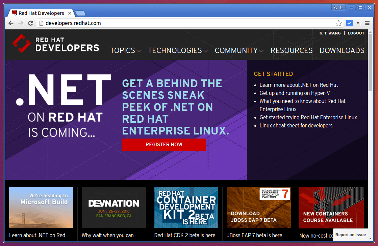This screenshot has width=378, height=246.
Task: Go back with the browser back arrow
Action: pos(11,23)
